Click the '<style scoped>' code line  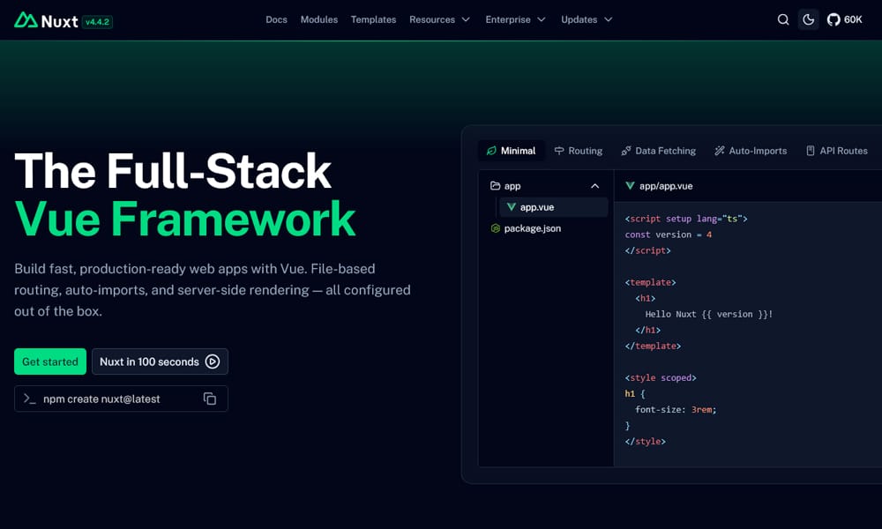pyautogui.click(x=661, y=377)
